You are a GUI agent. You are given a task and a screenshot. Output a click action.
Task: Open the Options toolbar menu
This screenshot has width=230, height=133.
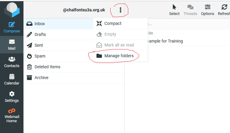207,10
